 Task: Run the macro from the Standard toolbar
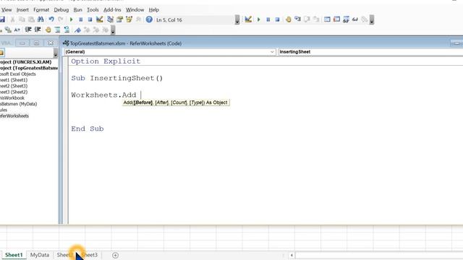pos(71,19)
